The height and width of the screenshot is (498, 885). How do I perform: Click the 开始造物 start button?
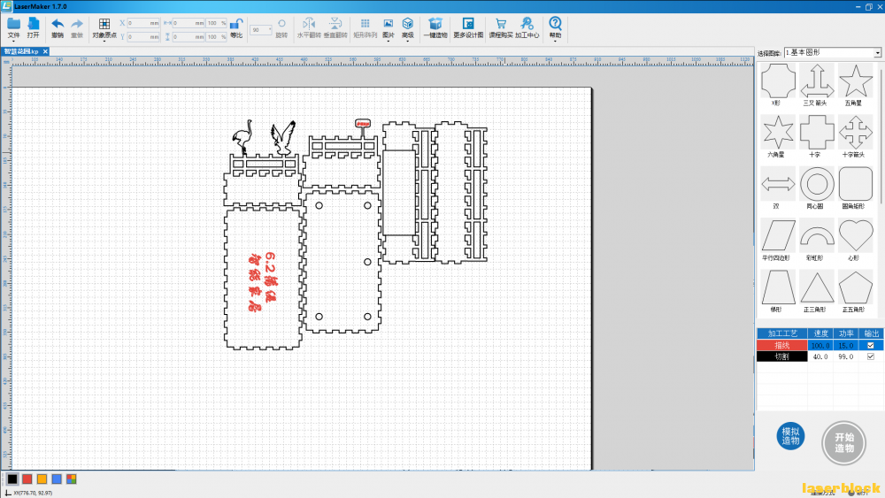point(843,443)
